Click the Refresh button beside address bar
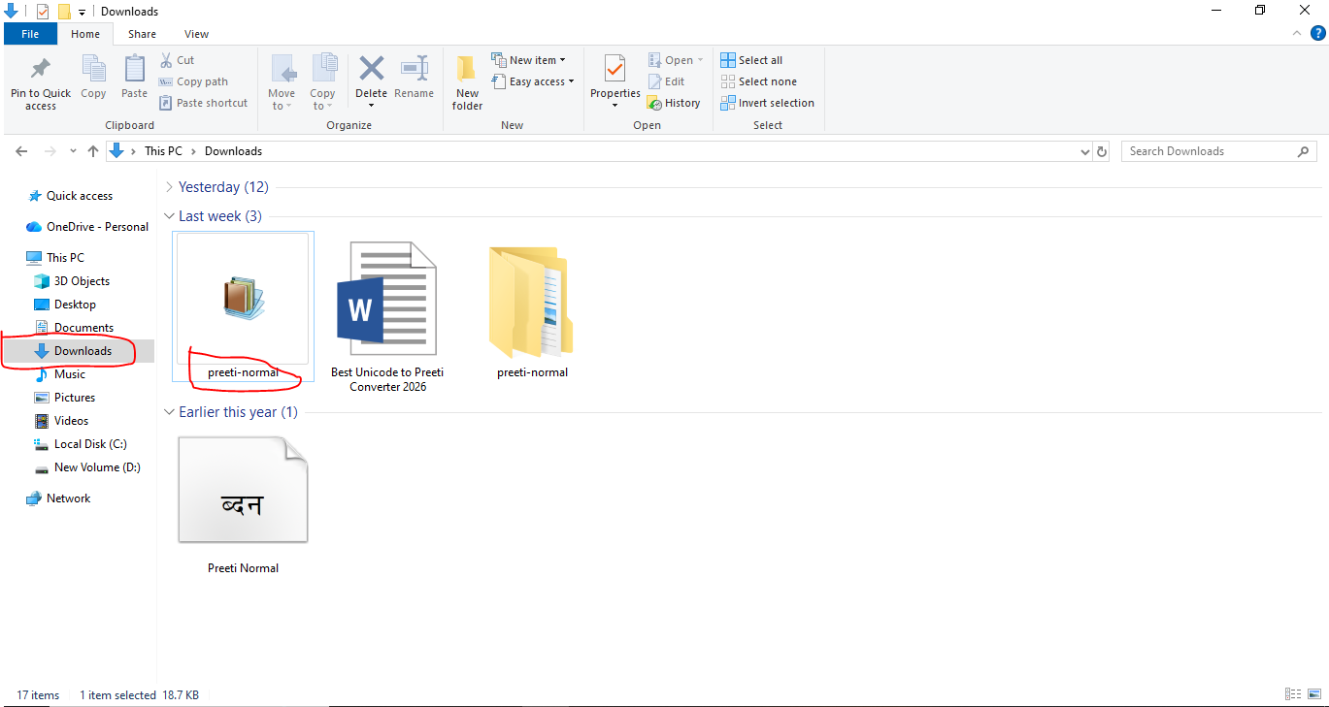1329x707 pixels. pos(1102,152)
